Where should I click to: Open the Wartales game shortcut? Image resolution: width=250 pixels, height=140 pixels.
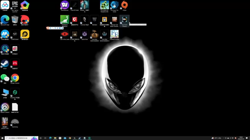click(95, 20)
